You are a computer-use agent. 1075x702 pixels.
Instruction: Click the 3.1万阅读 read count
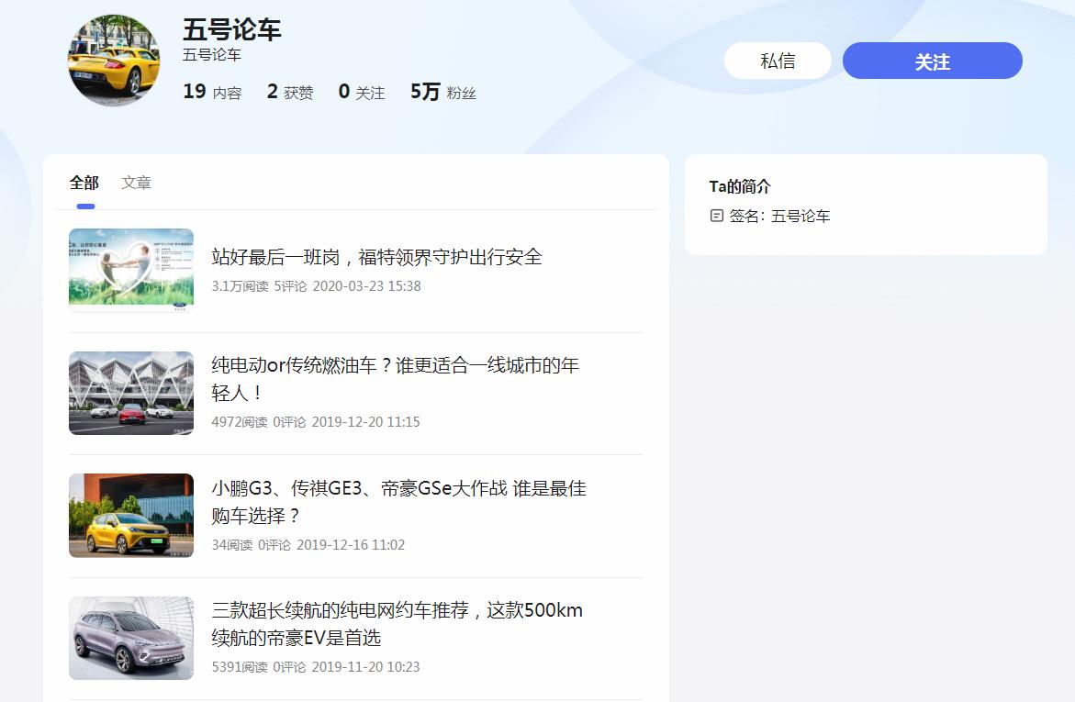240,286
